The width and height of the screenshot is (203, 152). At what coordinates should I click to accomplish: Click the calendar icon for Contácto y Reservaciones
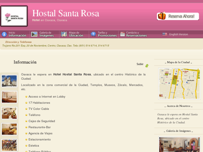122,34
